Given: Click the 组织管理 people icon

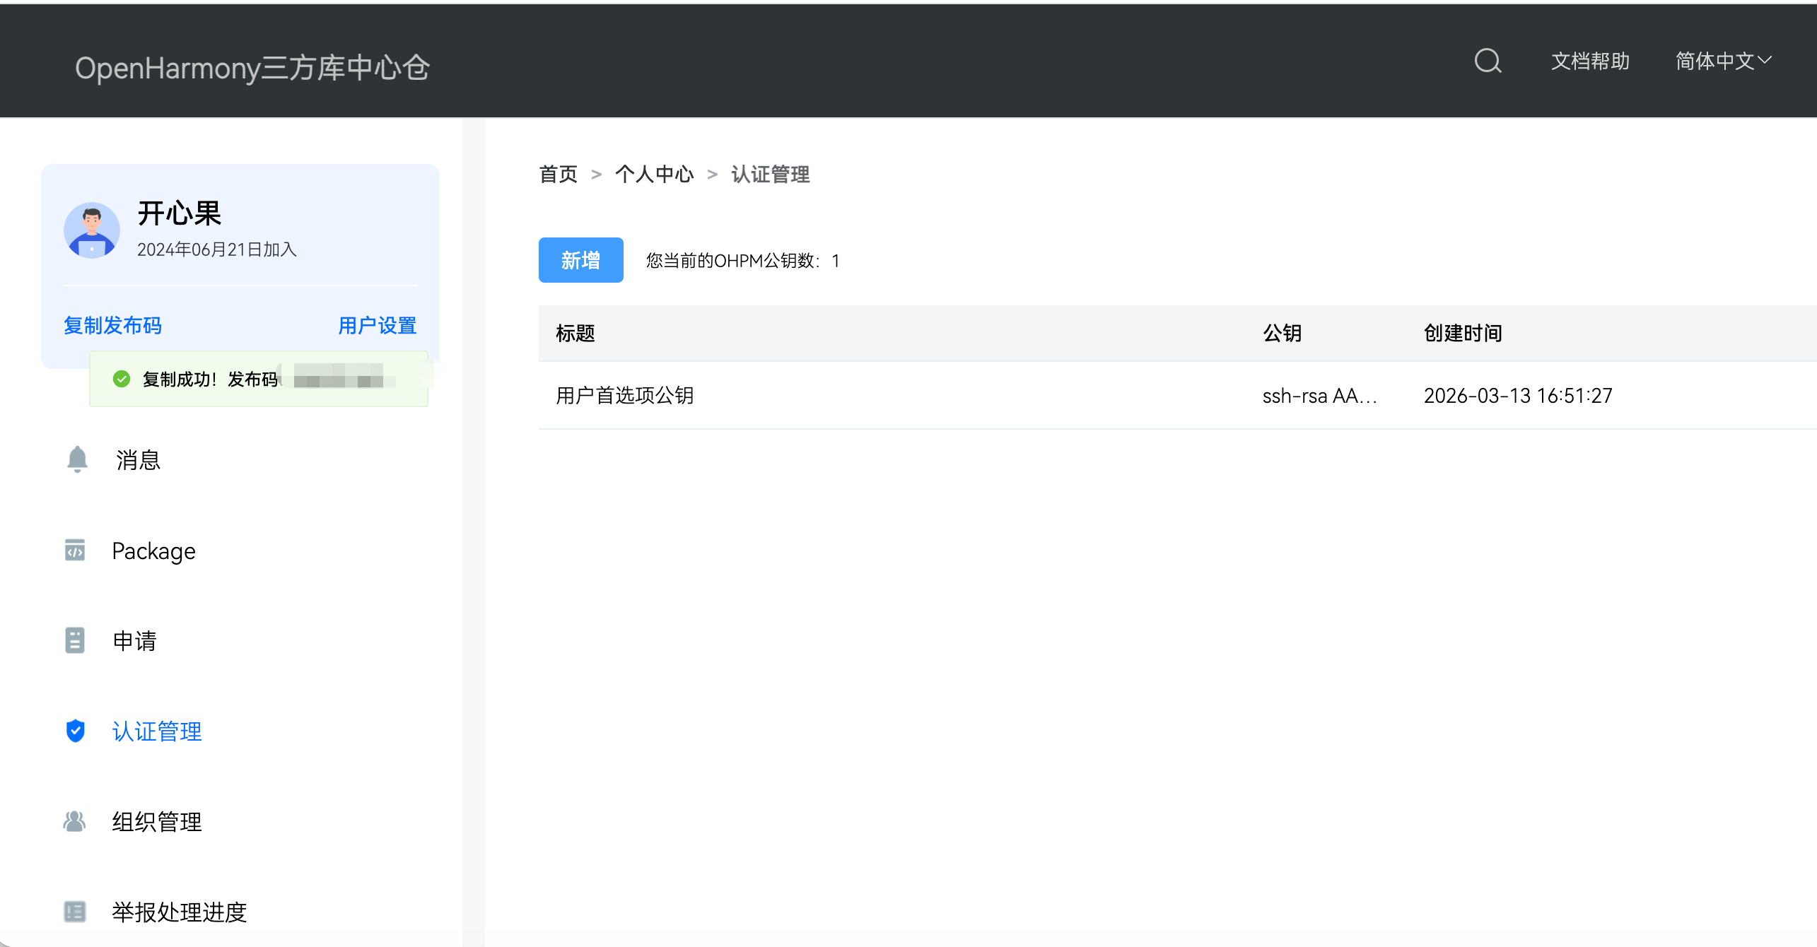Looking at the screenshot, I should pyautogui.click(x=74, y=821).
